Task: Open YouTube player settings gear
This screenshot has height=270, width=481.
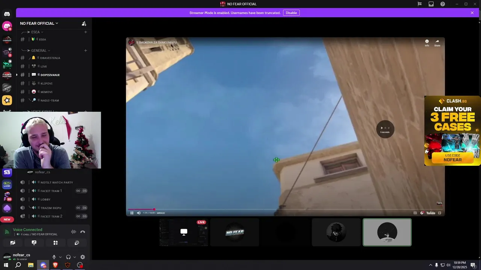Action: coord(422,213)
